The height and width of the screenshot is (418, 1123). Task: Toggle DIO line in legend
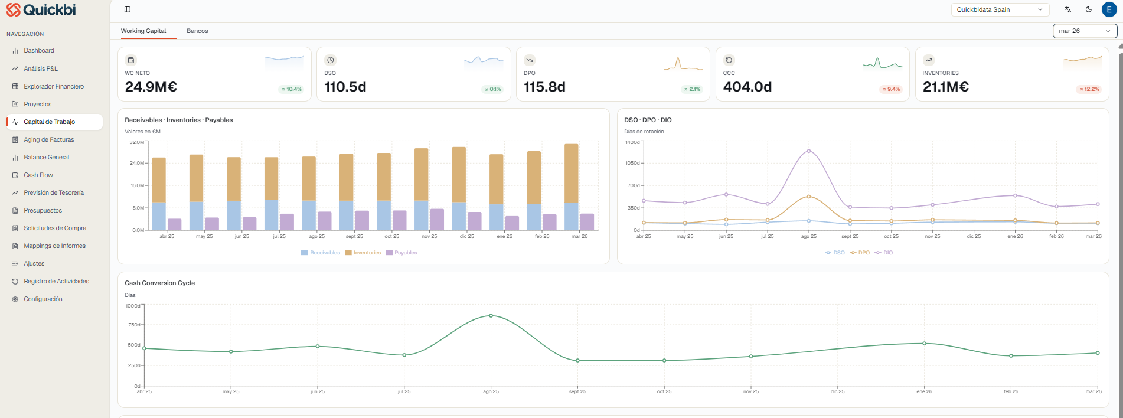(884, 253)
